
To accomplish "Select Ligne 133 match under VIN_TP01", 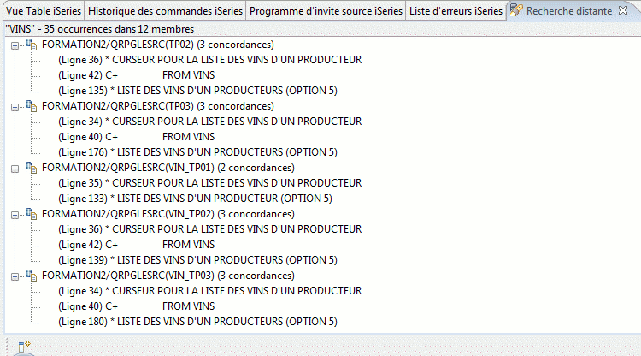I will click(195, 199).
